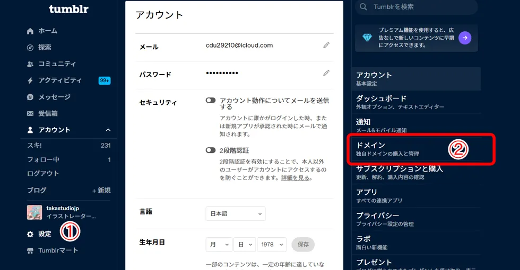Click the email cdu29210@icloud.com
Screen dimensions: 520x270
(239, 46)
